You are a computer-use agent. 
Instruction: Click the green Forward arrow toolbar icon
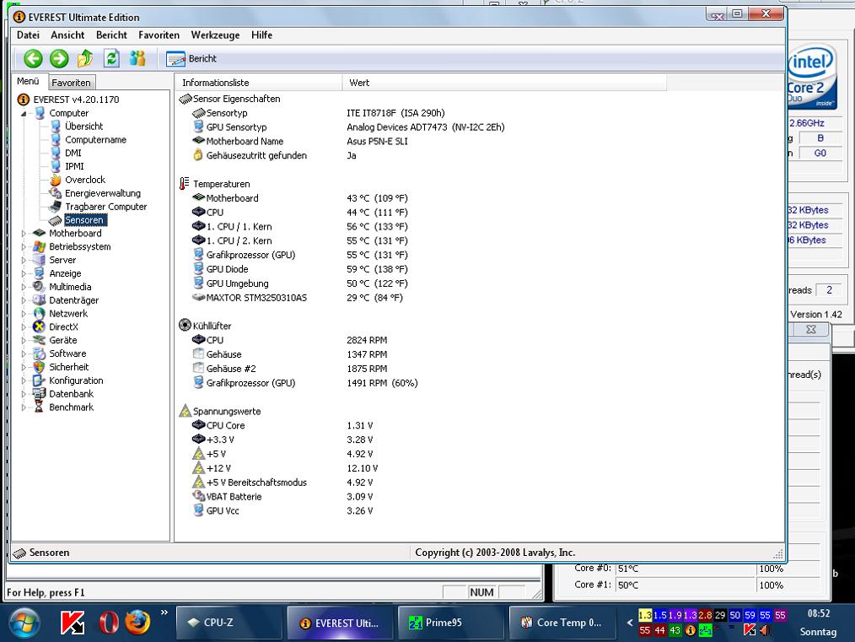pos(59,58)
